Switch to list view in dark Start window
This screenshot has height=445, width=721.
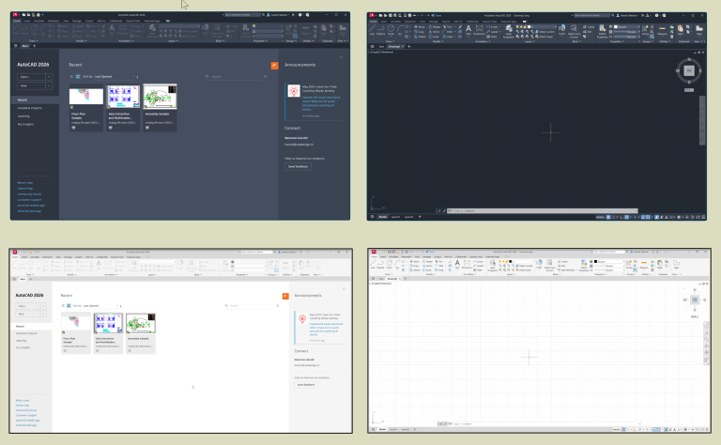pyautogui.click(x=71, y=77)
